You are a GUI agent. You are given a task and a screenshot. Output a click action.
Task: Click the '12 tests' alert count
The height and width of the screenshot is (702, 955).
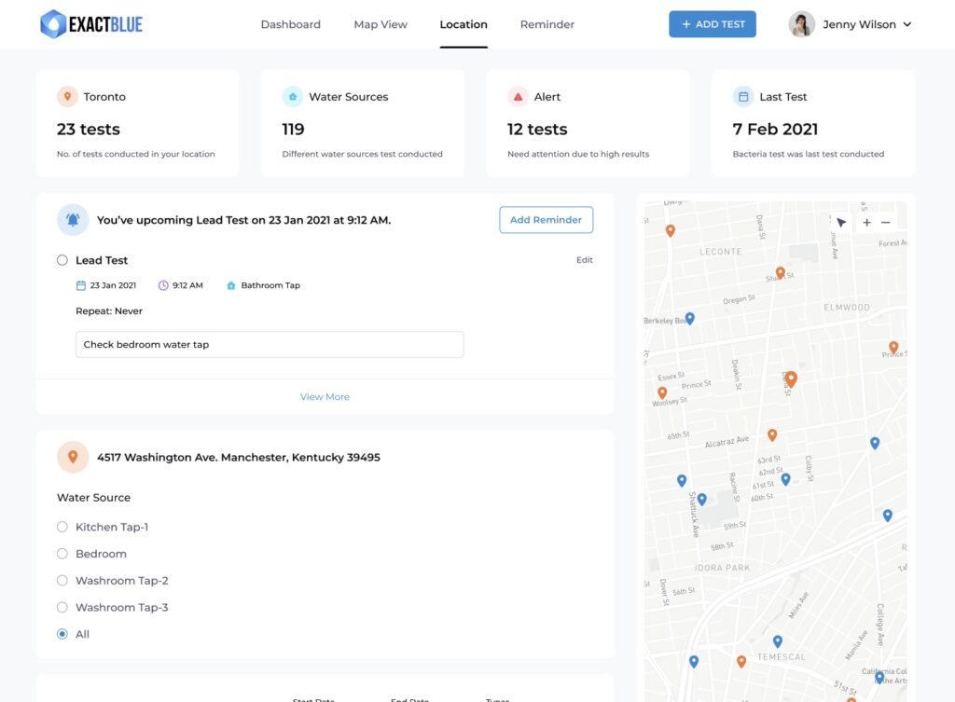[x=537, y=129]
